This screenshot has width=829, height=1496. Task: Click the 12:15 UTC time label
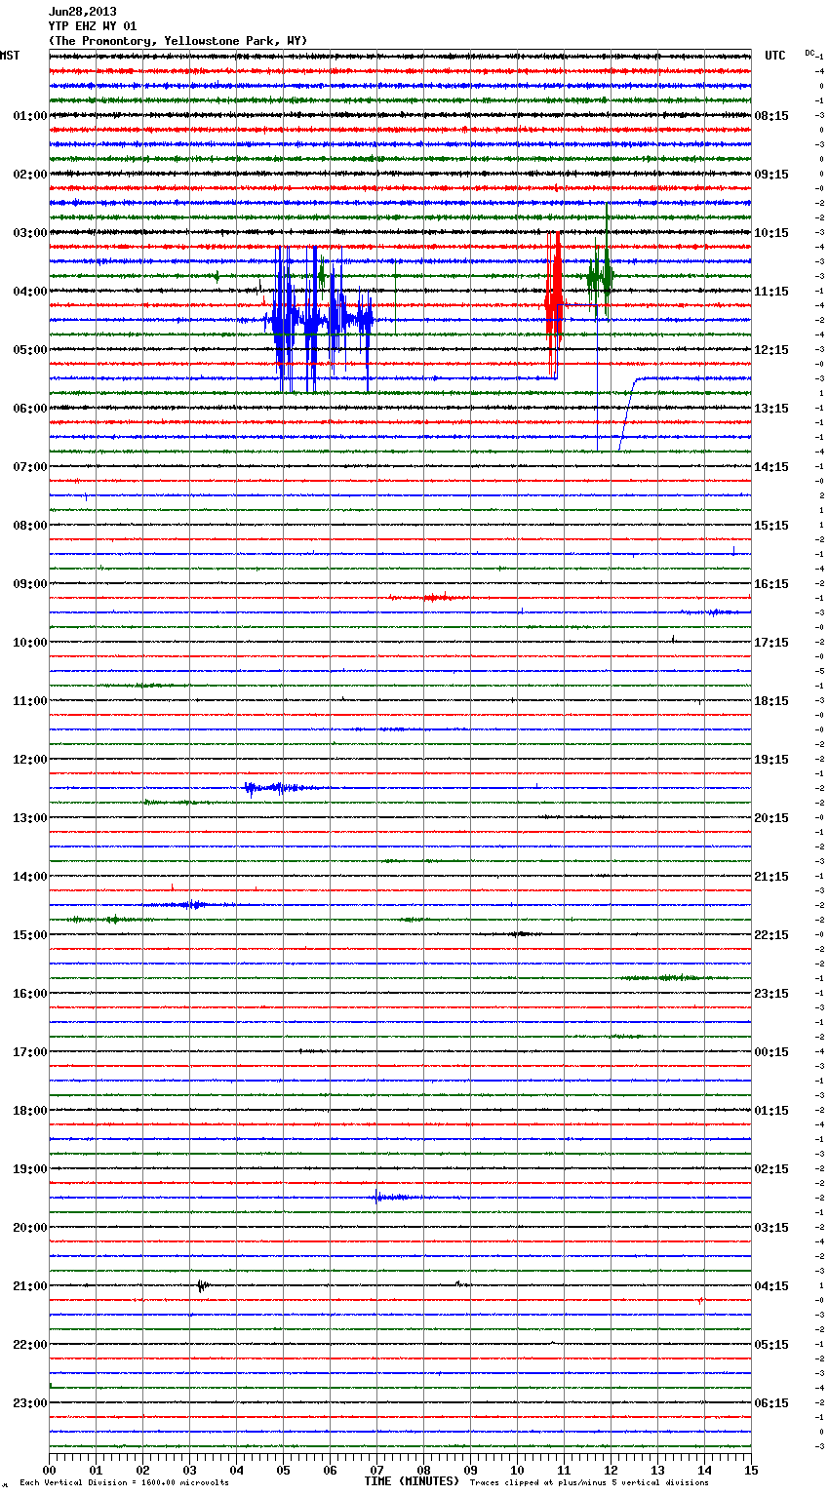pos(771,350)
